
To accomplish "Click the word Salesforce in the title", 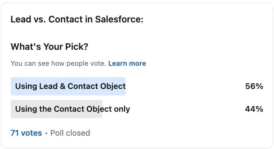I will (x=119, y=19).
